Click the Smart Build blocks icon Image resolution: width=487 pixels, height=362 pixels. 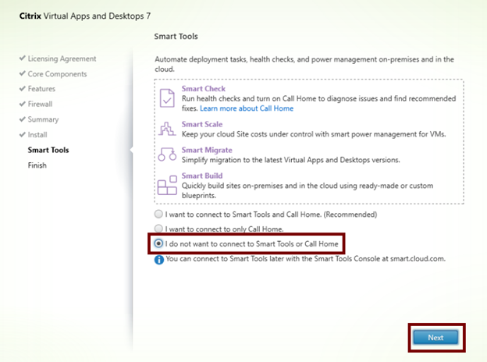point(167,185)
